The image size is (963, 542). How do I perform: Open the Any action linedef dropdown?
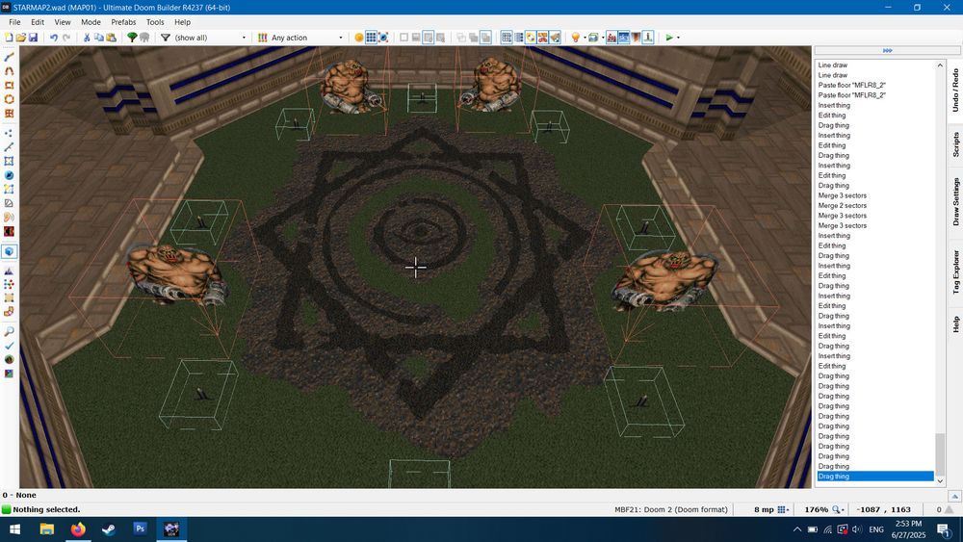coord(307,38)
